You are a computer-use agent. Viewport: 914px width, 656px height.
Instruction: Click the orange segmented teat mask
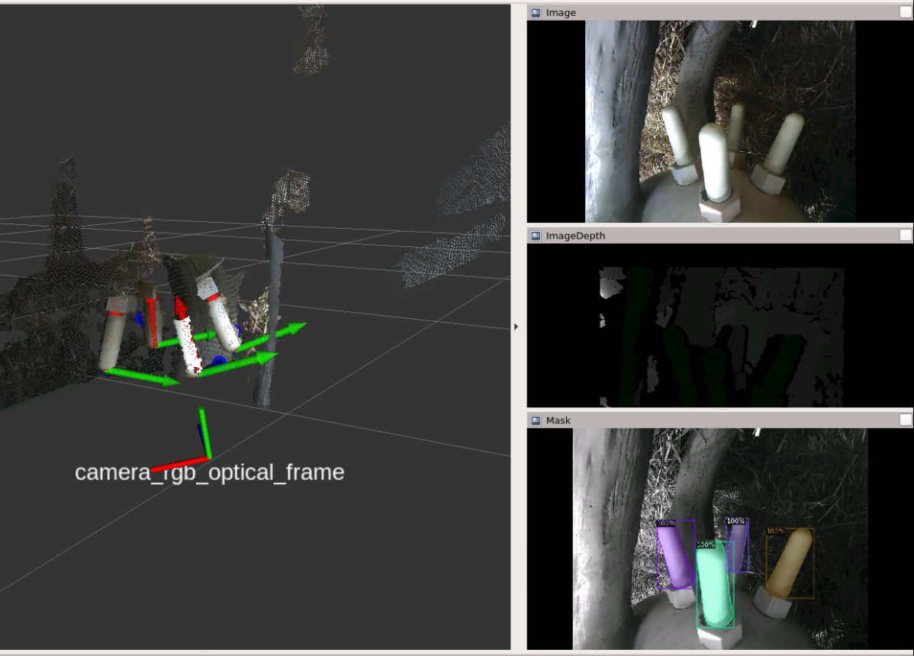(x=789, y=562)
